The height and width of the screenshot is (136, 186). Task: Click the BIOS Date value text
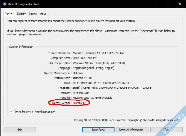point(101,83)
